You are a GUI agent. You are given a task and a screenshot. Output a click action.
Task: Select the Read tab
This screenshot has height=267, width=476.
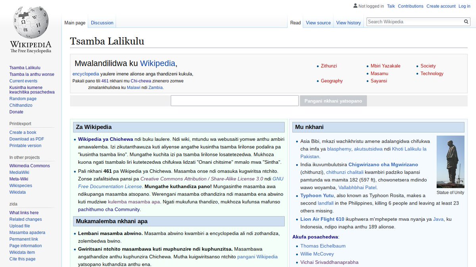click(296, 23)
